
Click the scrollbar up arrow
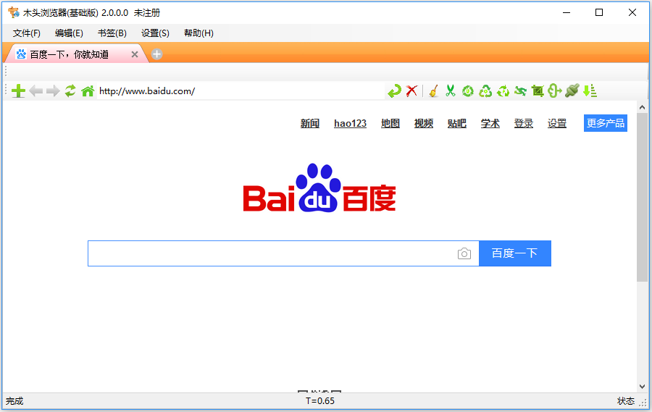pos(642,107)
